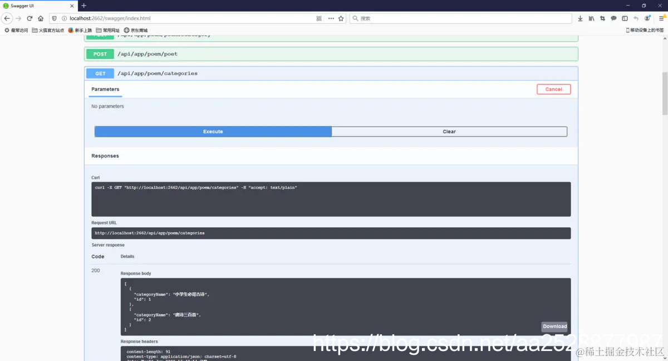
Task: Open 移动设备上的书签 mobile bookmarks
Action: click(x=645, y=31)
